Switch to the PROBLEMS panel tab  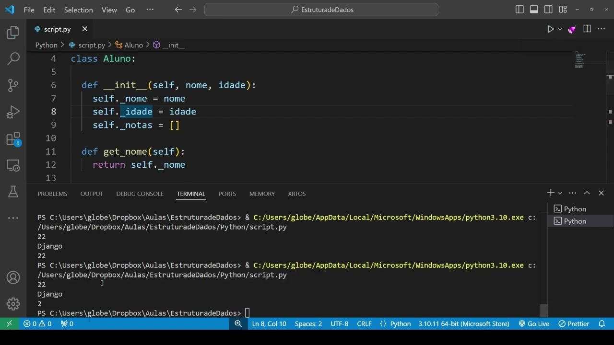pyautogui.click(x=52, y=194)
